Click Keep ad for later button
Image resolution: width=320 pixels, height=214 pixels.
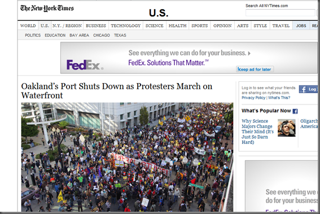coord(255,69)
